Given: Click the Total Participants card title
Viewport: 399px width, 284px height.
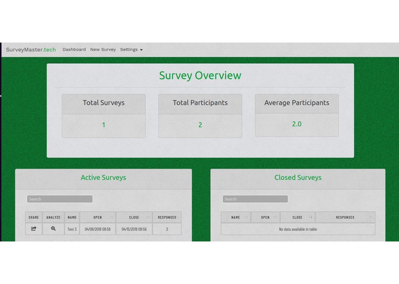Looking at the screenshot, I should point(200,103).
